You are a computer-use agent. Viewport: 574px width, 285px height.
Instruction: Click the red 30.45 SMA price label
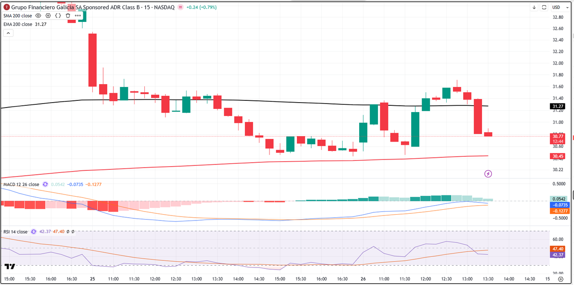tap(557, 156)
